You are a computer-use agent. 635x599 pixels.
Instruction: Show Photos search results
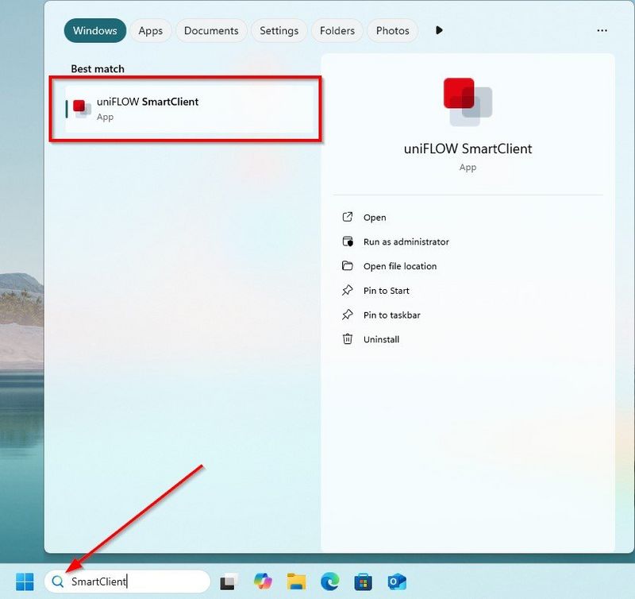392,31
